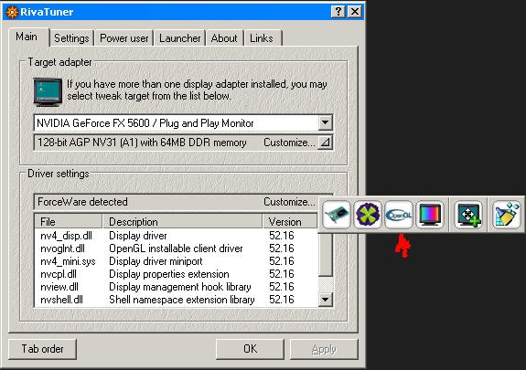Click 'Display properties extension' description
Image resolution: width=526 pixels, height=370 pixels.
click(x=169, y=274)
